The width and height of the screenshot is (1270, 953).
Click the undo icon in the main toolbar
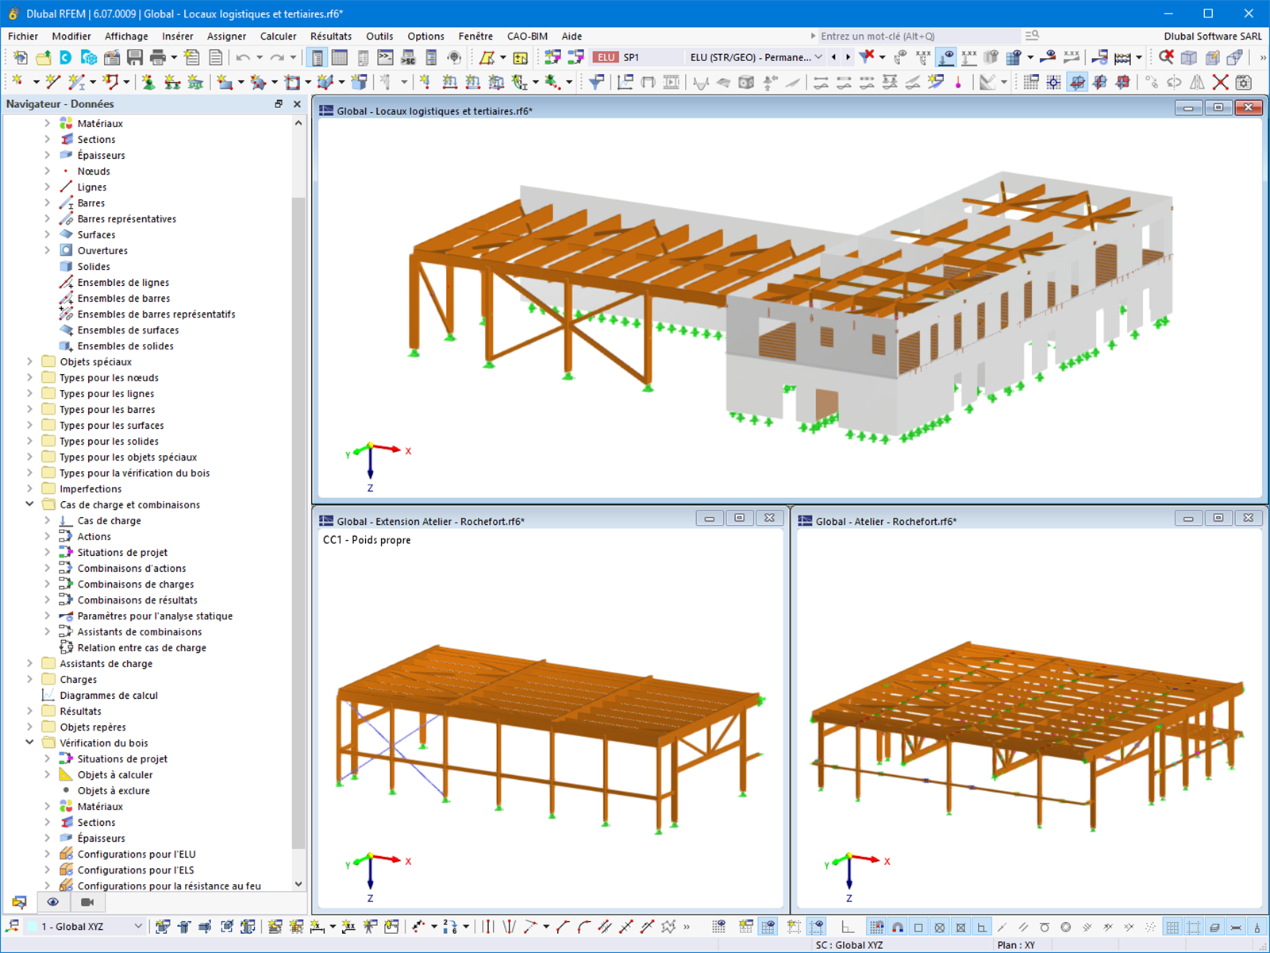click(242, 56)
